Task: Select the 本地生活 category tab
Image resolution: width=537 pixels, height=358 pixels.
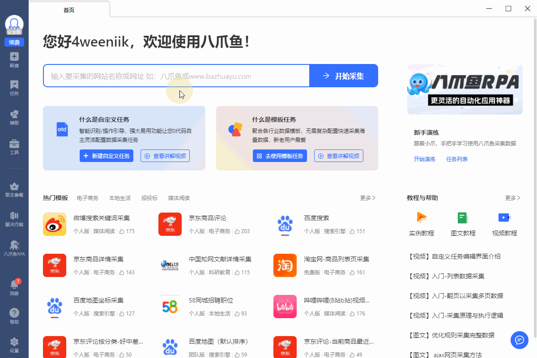Action: [120, 198]
